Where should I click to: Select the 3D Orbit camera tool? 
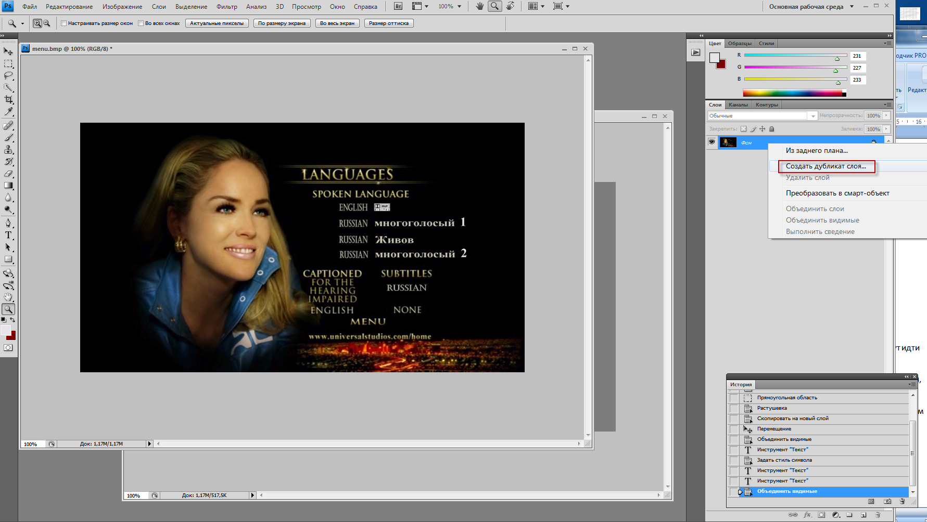(x=8, y=285)
